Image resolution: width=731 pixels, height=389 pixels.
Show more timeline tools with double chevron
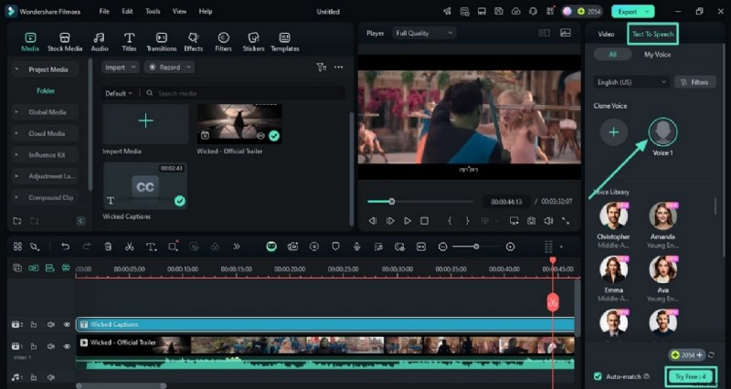(x=237, y=247)
